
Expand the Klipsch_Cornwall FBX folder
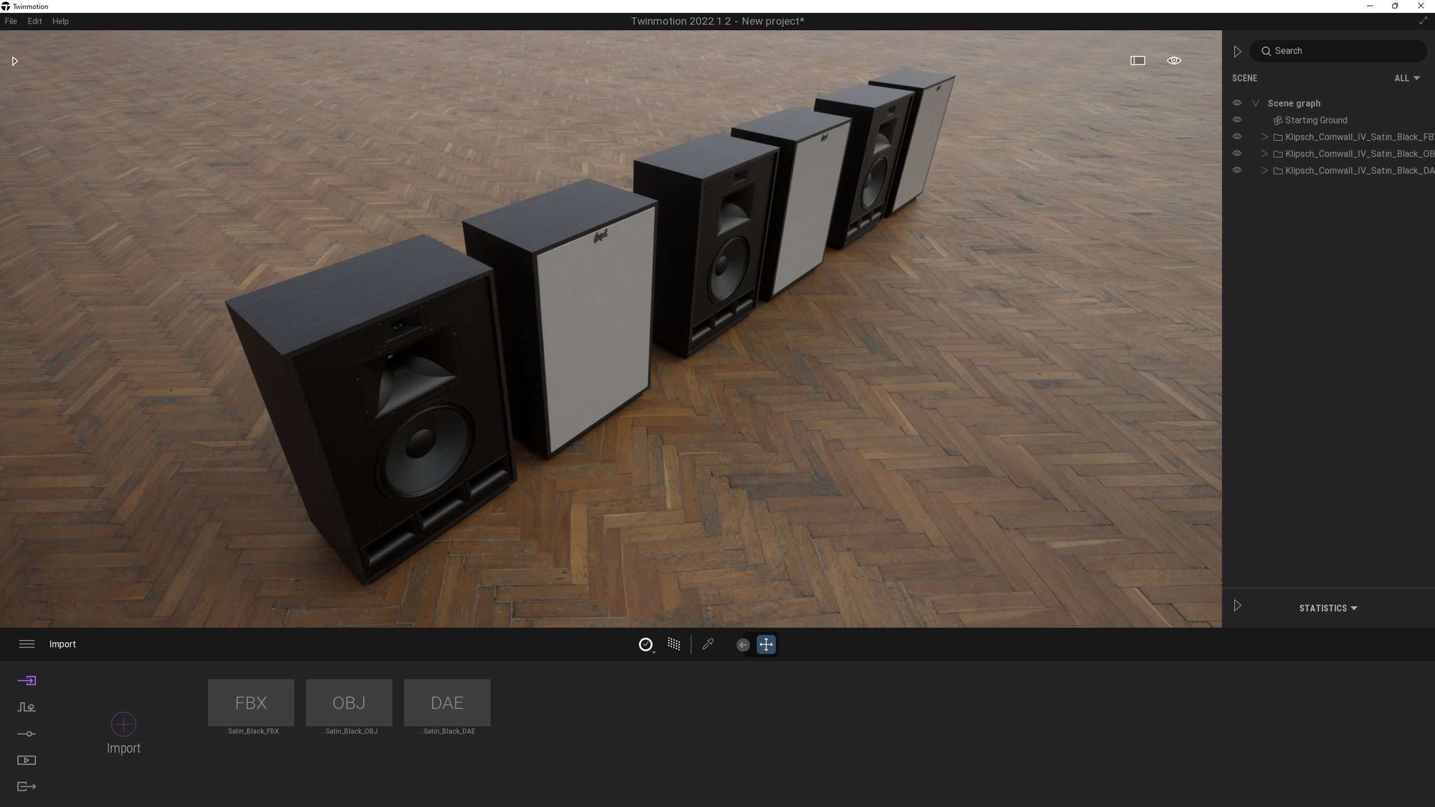coord(1264,137)
